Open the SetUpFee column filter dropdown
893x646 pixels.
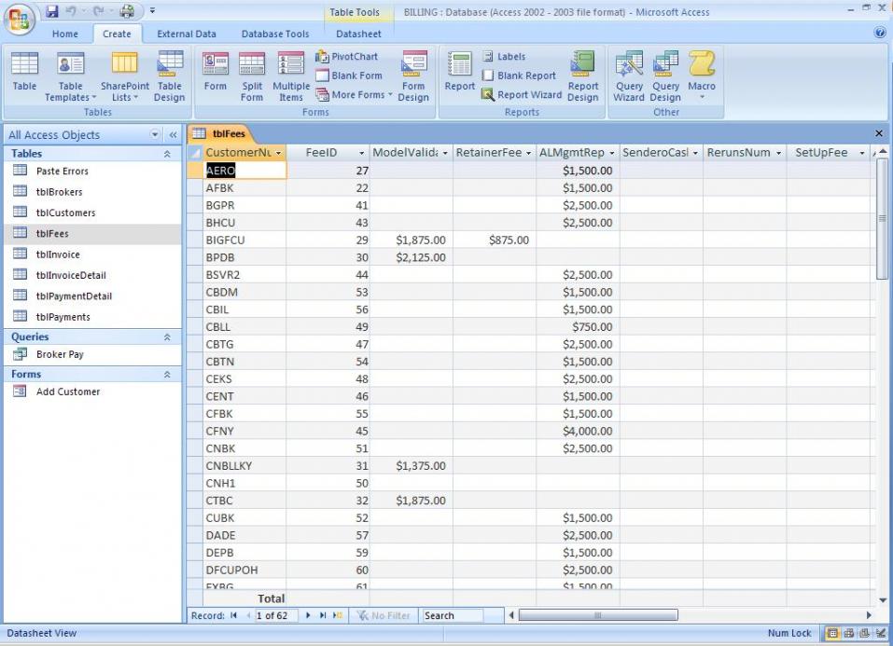click(861, 153)
